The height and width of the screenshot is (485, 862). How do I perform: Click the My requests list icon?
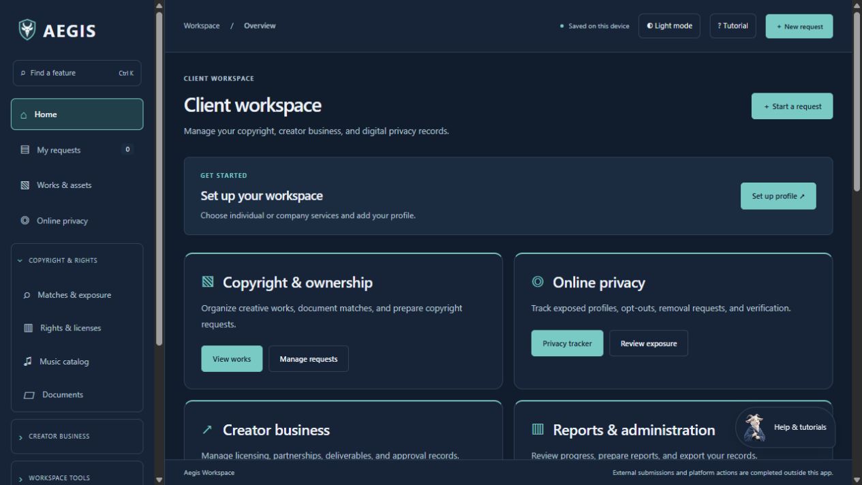[25, 150]
